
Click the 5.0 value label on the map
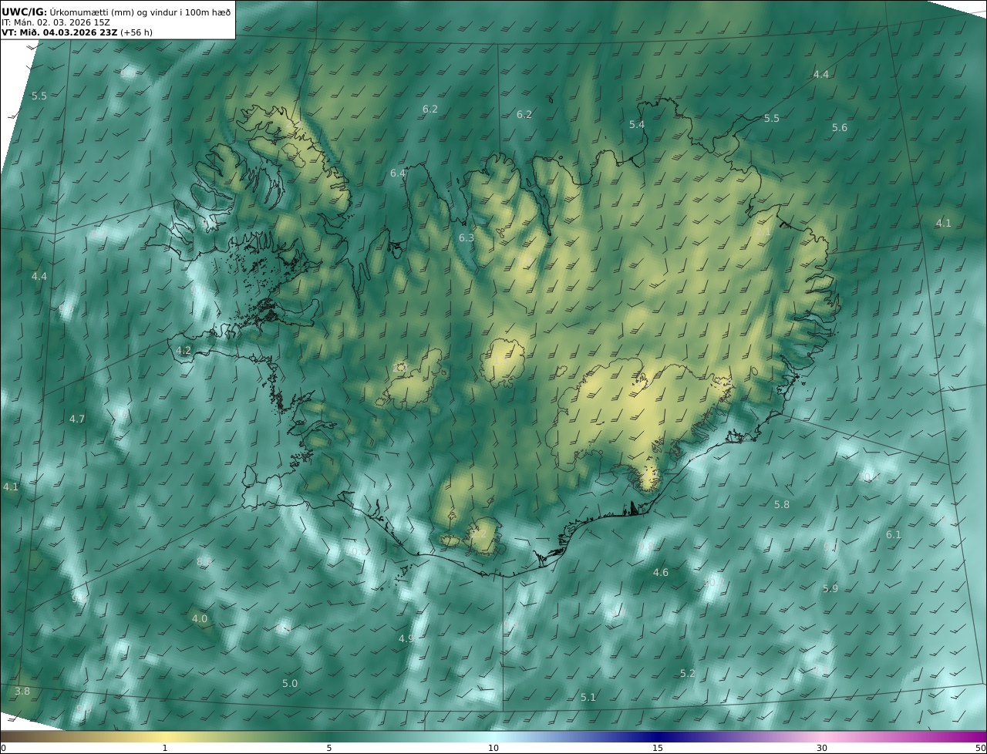tap(290, 683)
